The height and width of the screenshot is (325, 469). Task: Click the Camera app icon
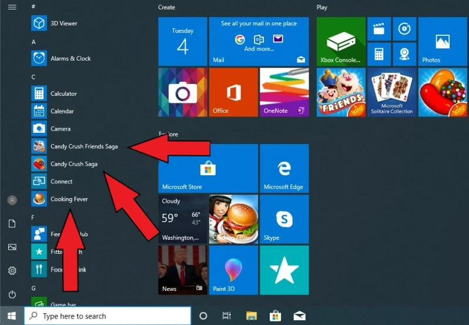point(39,129)
